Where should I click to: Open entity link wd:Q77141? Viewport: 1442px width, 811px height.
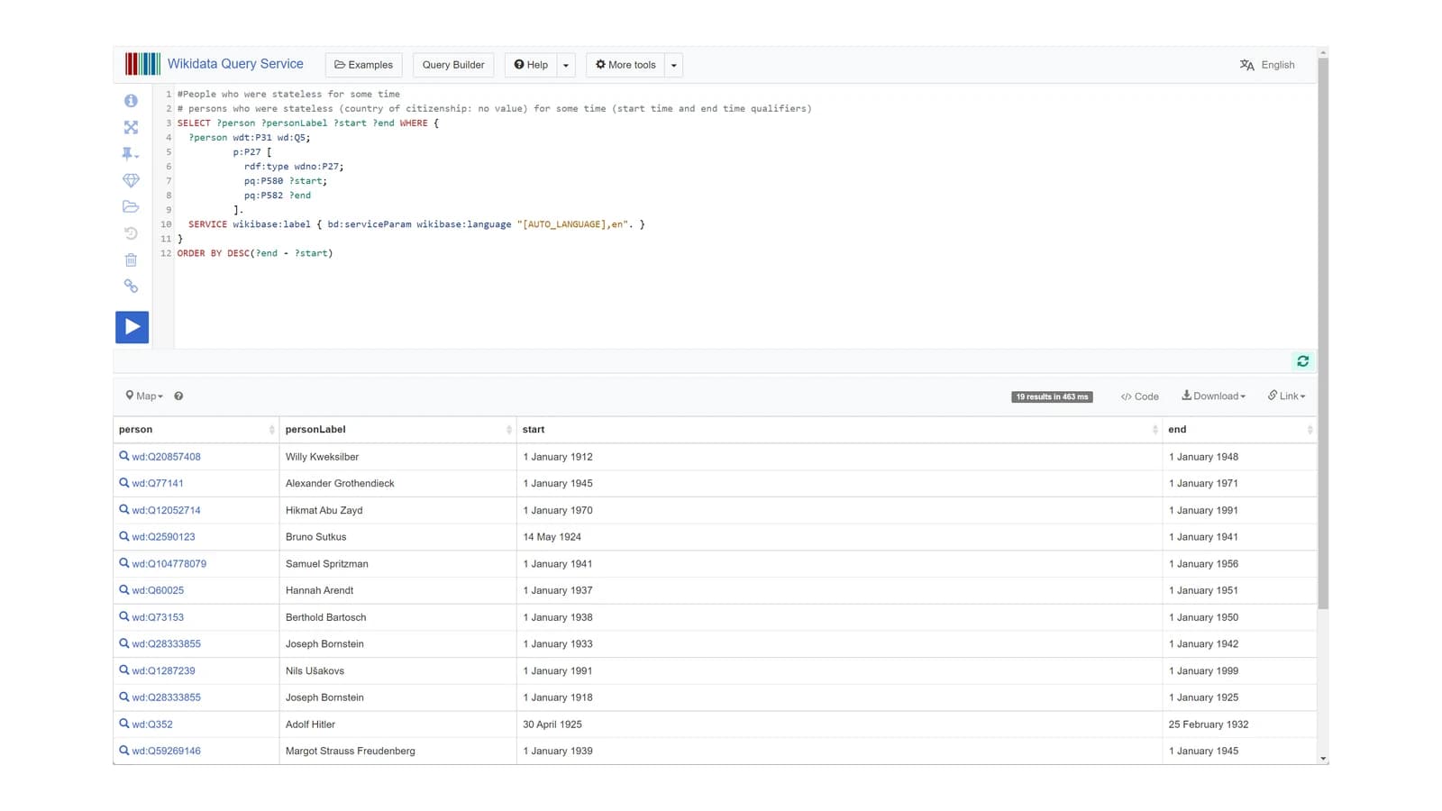158,483
